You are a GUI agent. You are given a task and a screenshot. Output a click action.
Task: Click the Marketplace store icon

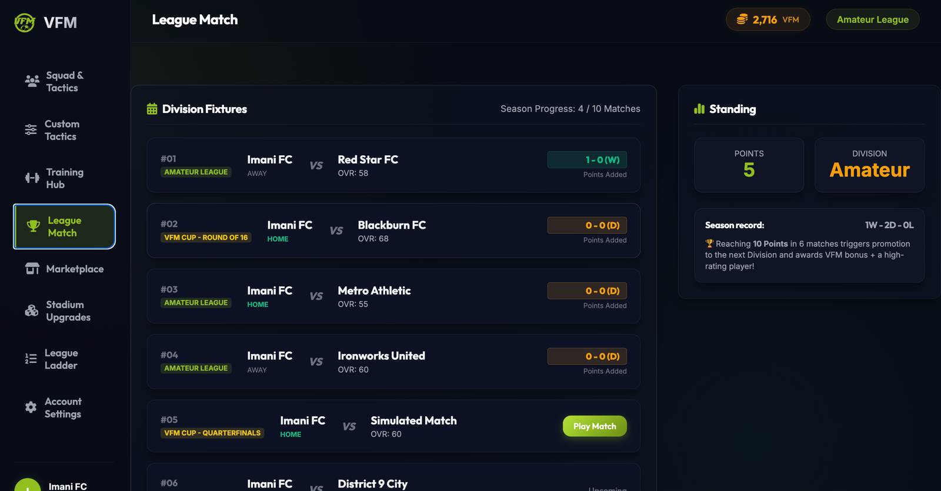click(x=32, y=269)
